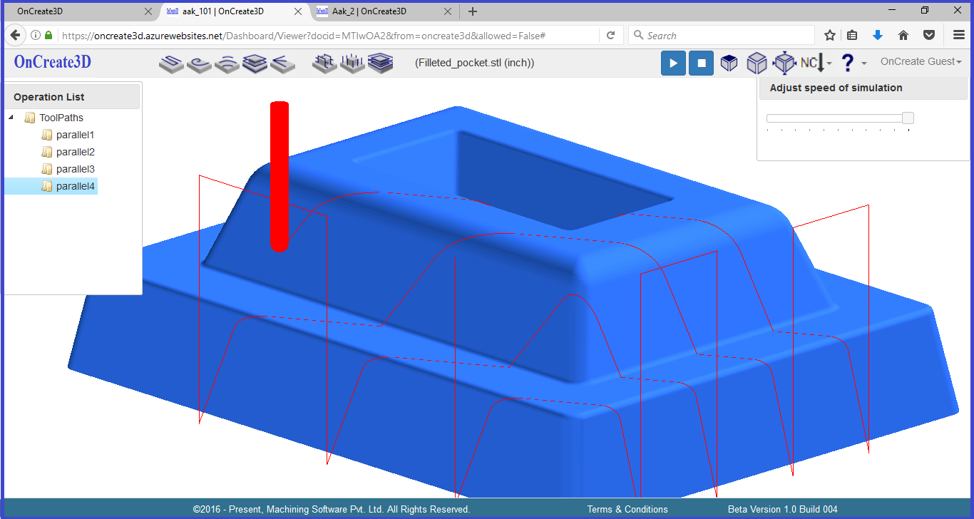Click the fit-to-view cube with arrows icon
The width and height of the screenshot is (974, 519).
784,63
